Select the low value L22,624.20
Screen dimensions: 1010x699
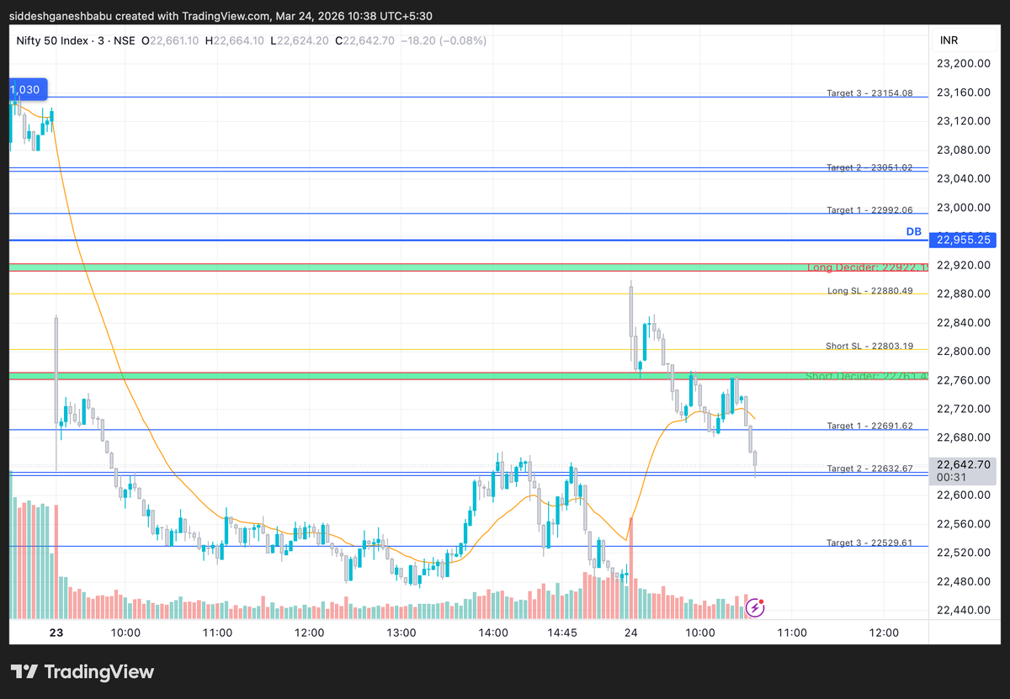[x=300, y=40]
